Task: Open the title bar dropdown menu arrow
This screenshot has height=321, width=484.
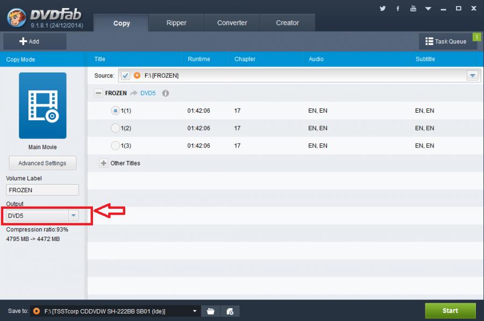Action: click(x=428, y=9)
